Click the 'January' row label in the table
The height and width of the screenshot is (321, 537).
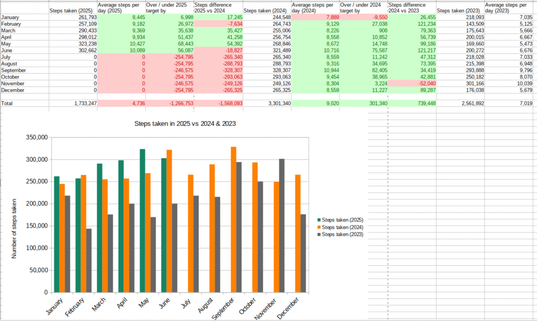click(x=10, y=17)
